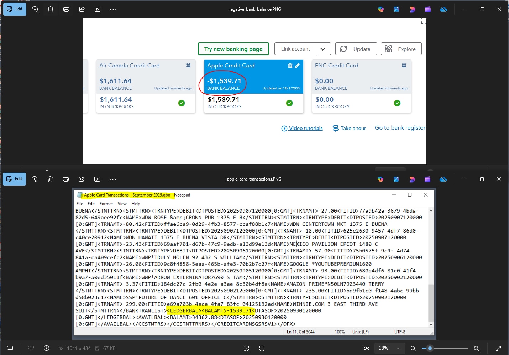This screenshot has width=509, height=355.
Task: Follow the Go to bank register link
Action: pyautogui.click(x=400, y=128)
